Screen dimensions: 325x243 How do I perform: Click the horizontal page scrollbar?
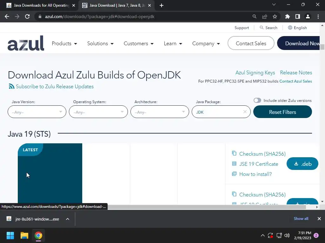click(207, 207)
